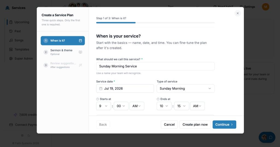Image resolution: width=280 pixels, height=147 pixels.
Task: Open Settings in the top bar
Action: 247,7
